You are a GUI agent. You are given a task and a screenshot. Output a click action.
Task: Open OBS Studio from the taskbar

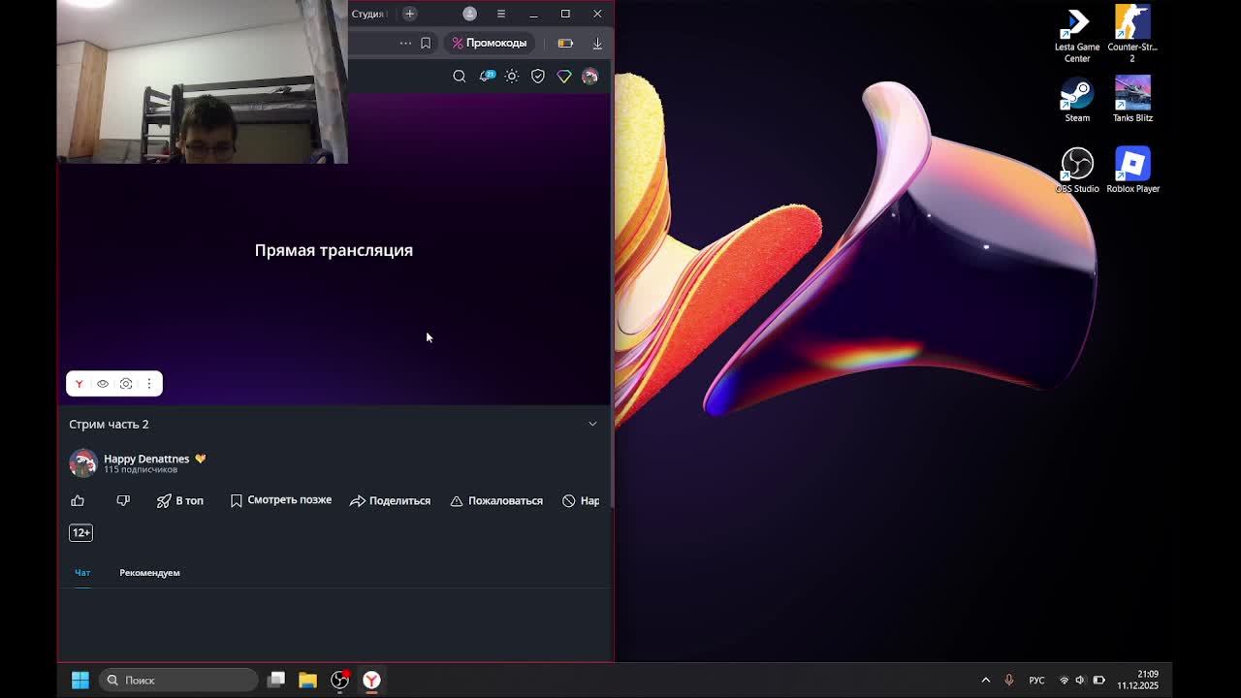[340, 680]
